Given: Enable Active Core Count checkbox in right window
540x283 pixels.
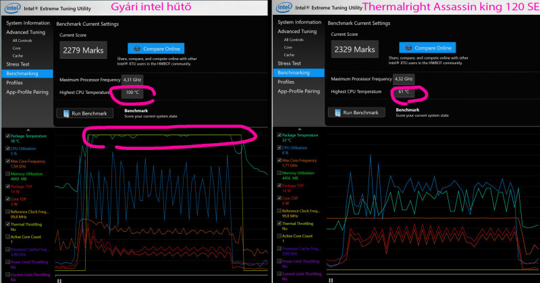Looking at the screenshot, I should pyautogui.click(x=279, y=236).
